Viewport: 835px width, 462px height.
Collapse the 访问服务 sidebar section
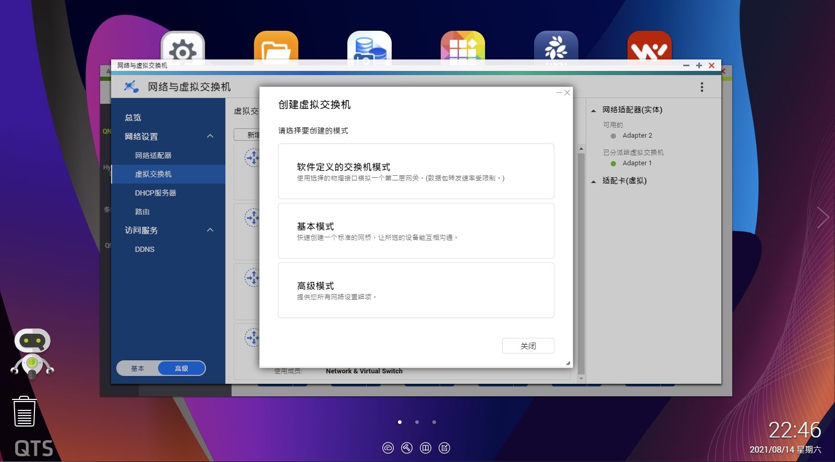pyautogui.click(x=210, y=230)
